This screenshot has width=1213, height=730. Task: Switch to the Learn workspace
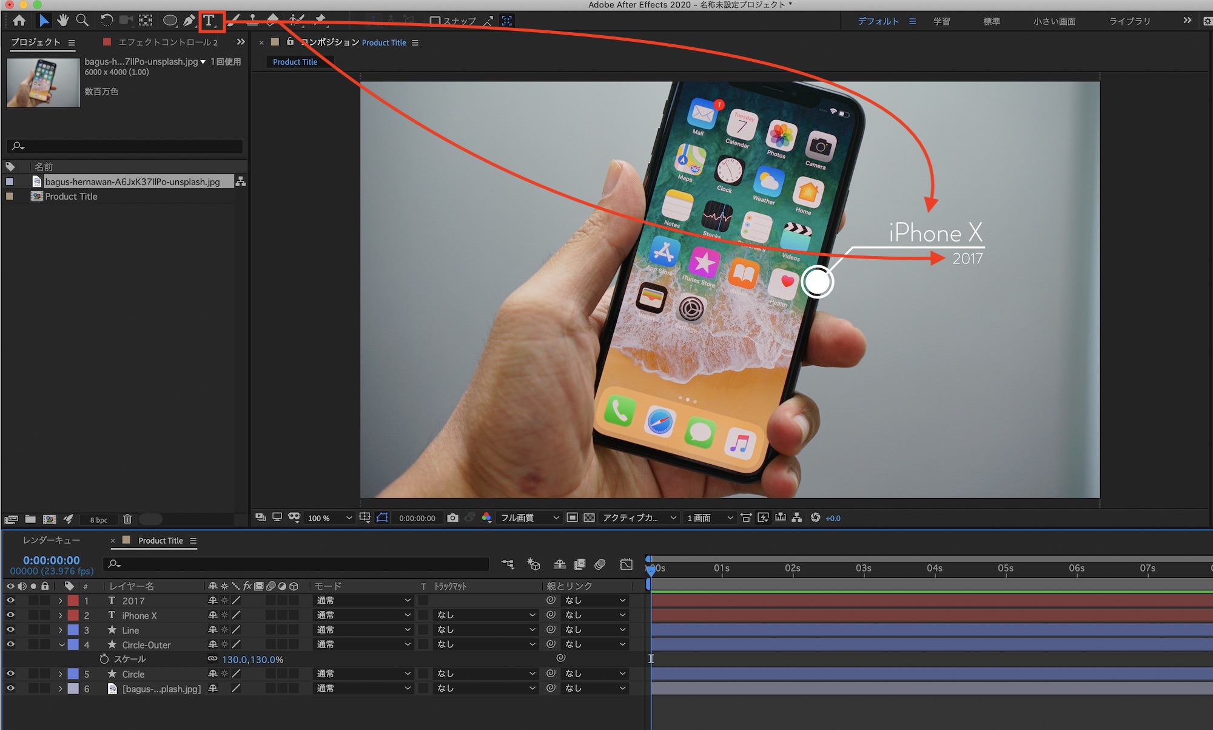pos(941,21)
